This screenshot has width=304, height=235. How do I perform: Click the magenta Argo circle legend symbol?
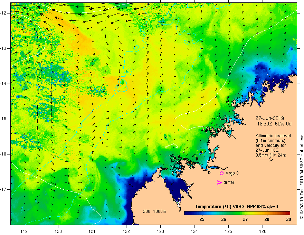[221, 173]
